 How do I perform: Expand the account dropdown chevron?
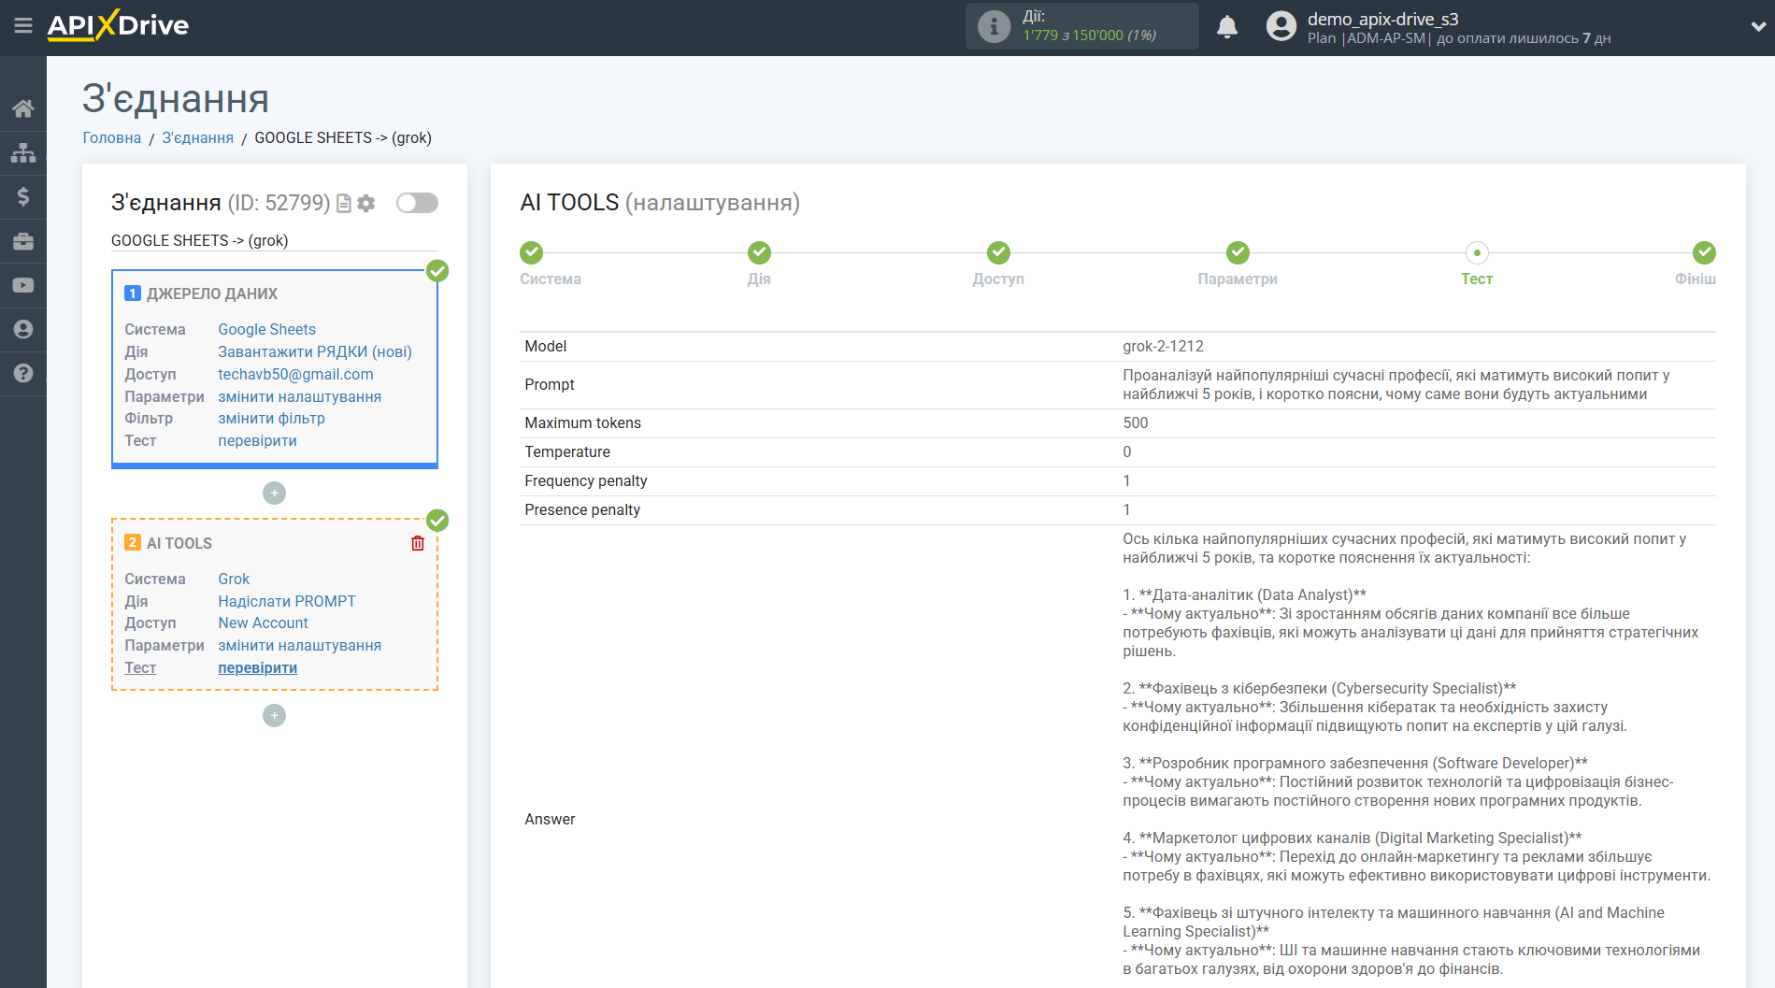click(1756, 27)
